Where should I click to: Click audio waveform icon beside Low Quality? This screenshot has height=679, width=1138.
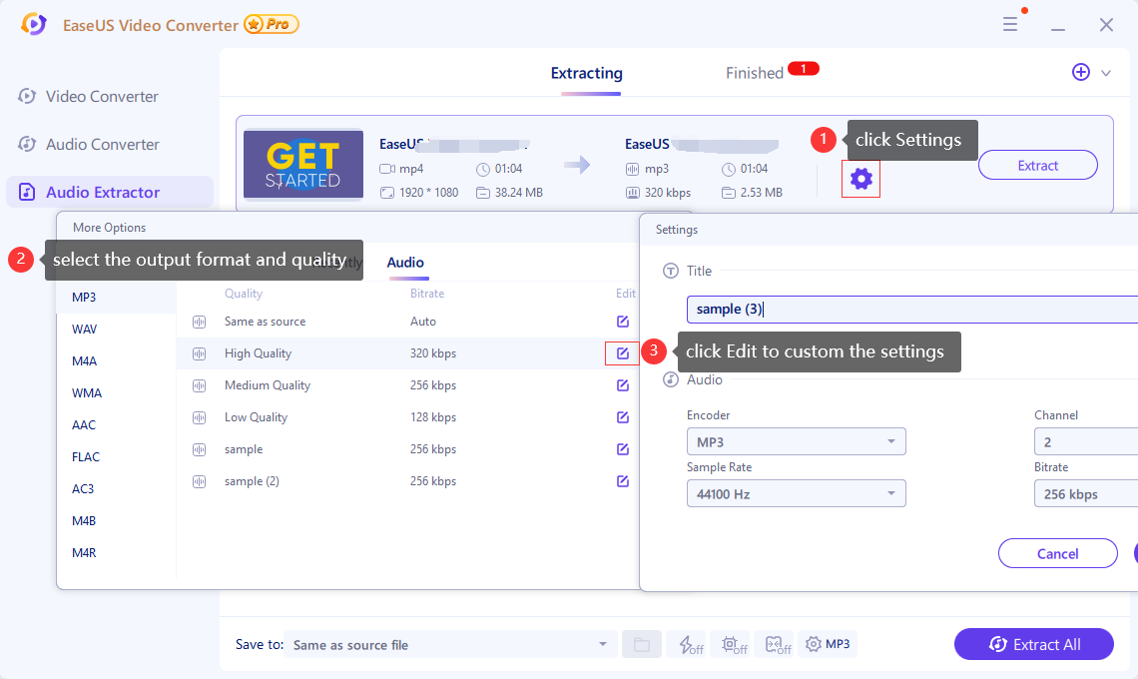coord(199,417)
